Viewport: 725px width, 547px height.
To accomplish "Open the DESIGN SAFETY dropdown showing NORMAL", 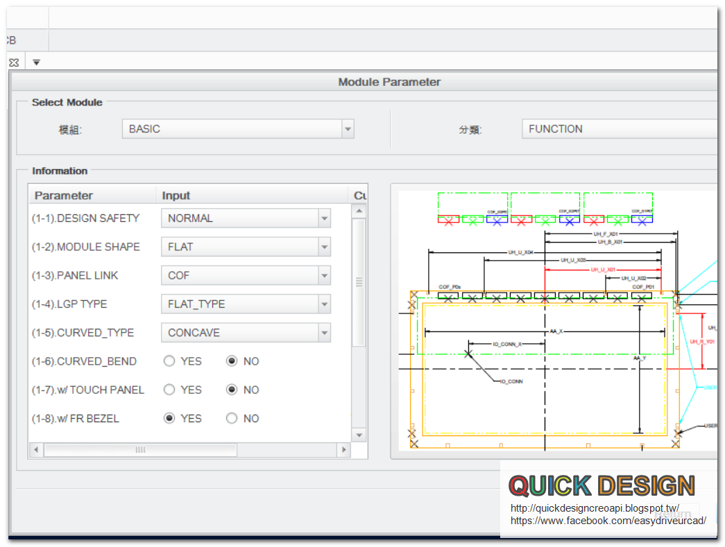I will [x=324, y=218].
